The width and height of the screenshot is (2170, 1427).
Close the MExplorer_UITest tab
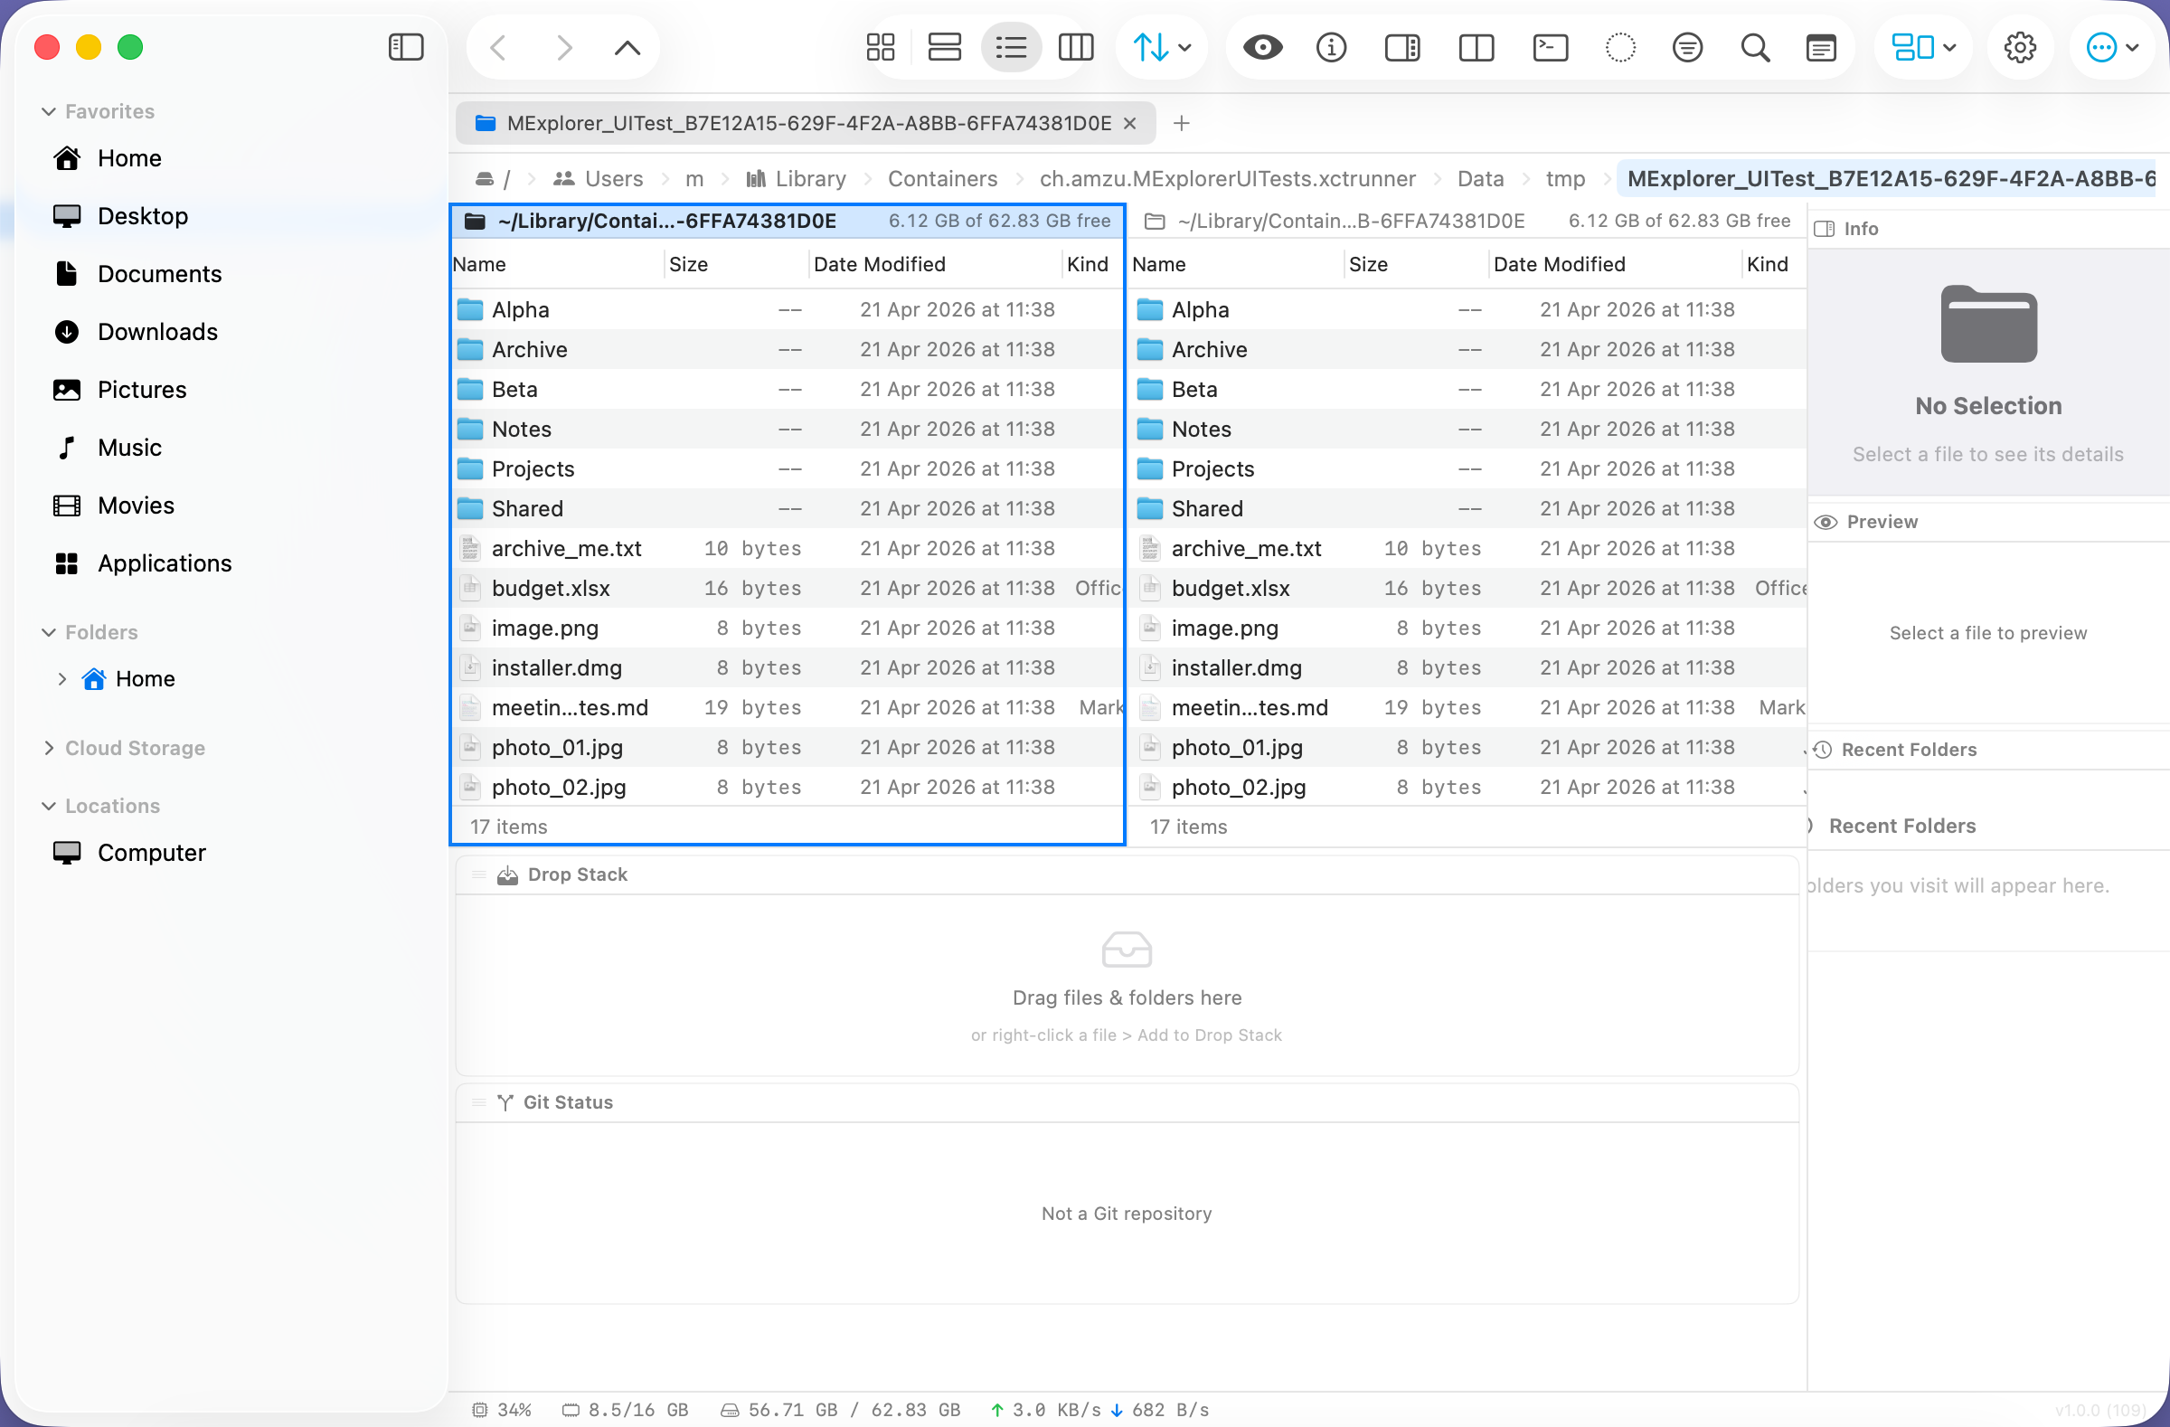pos(1129,123)
